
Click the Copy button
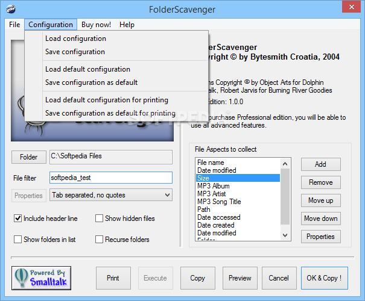tap(198, 278)
